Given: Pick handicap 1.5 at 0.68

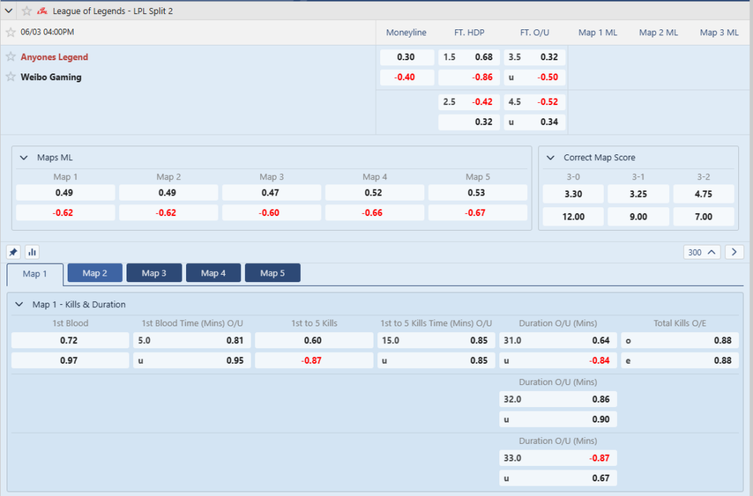Looking at the screenshot, I should tap(468, 57).
